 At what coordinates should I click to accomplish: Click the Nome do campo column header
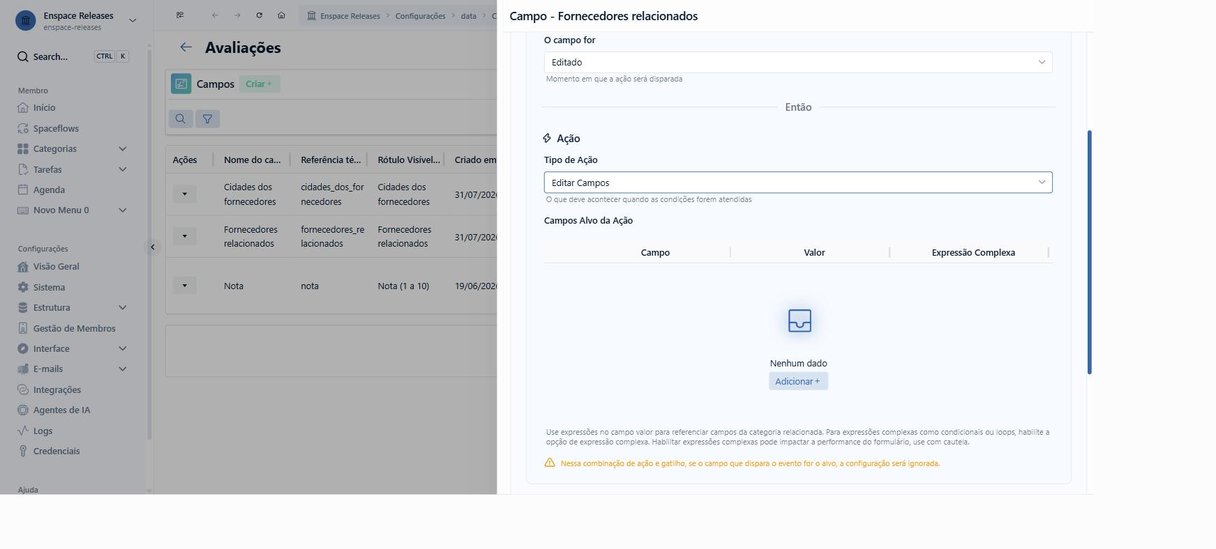click(252, 160)
